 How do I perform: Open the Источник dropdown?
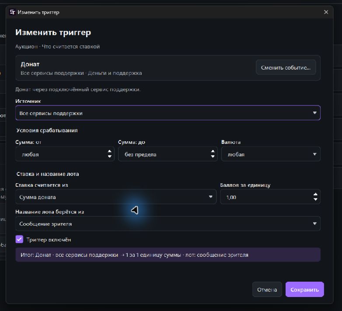[x=168, y=113]
